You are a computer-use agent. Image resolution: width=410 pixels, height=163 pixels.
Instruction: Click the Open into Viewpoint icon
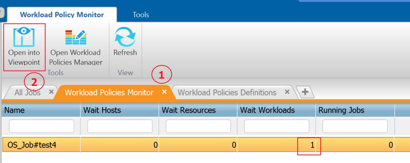pos(24,37)
